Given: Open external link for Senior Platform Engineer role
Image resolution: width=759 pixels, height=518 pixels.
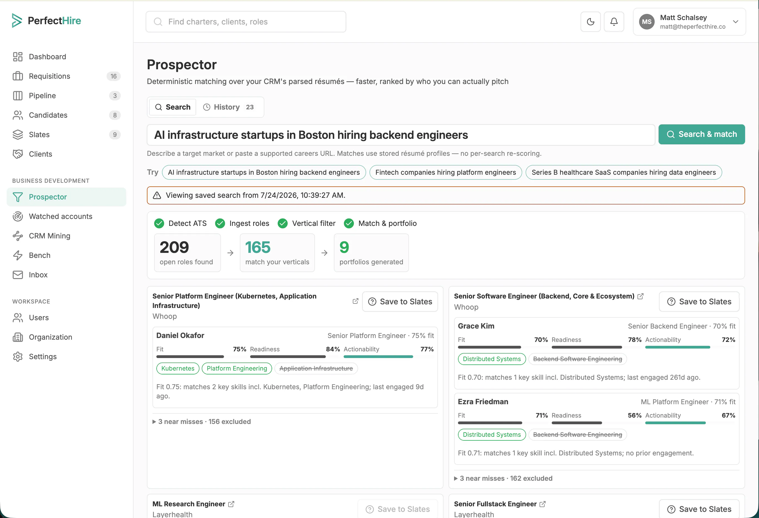Looking at the screenshot, I should click(355, 301).
